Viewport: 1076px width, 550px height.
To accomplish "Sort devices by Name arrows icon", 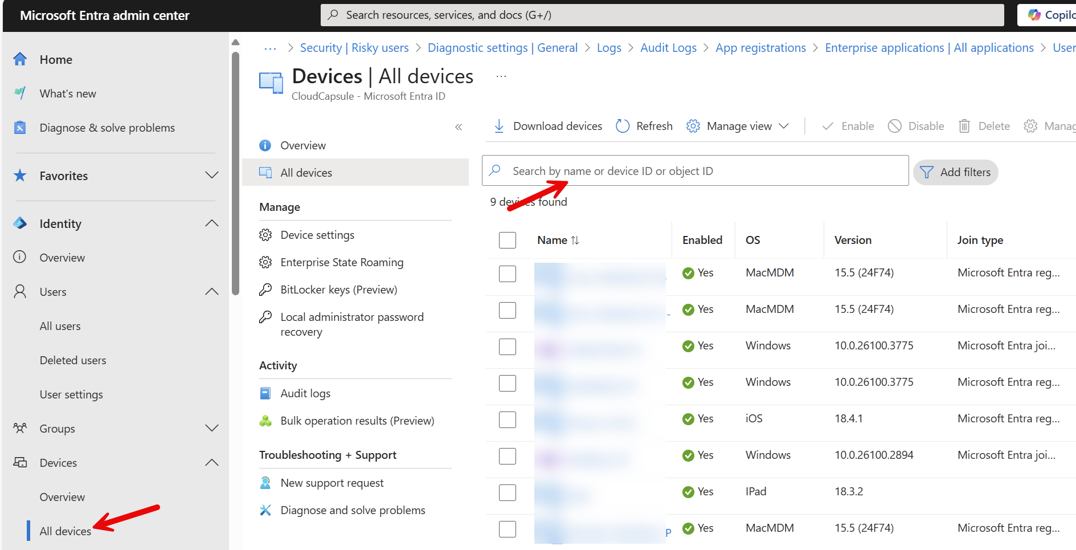I will pyautogui.click(x=575, y=241).
